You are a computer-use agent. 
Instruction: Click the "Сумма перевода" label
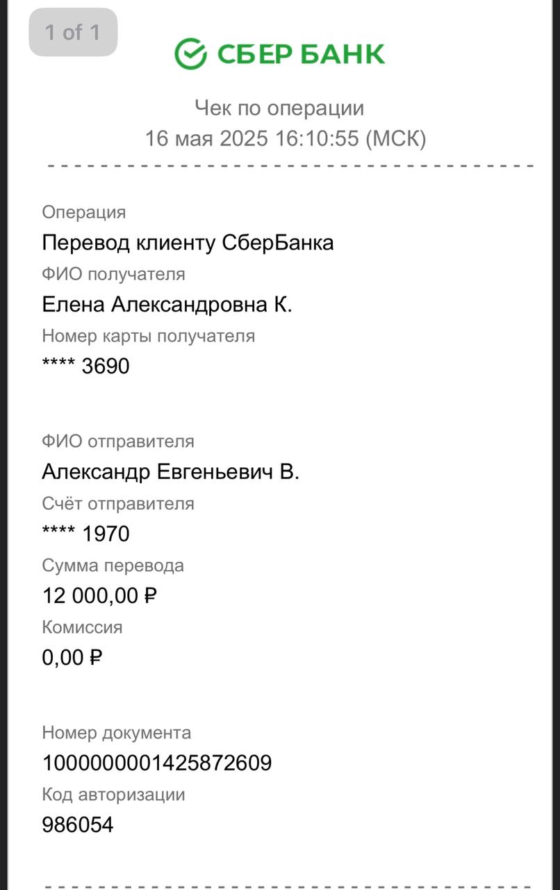[x=113, y=565]
